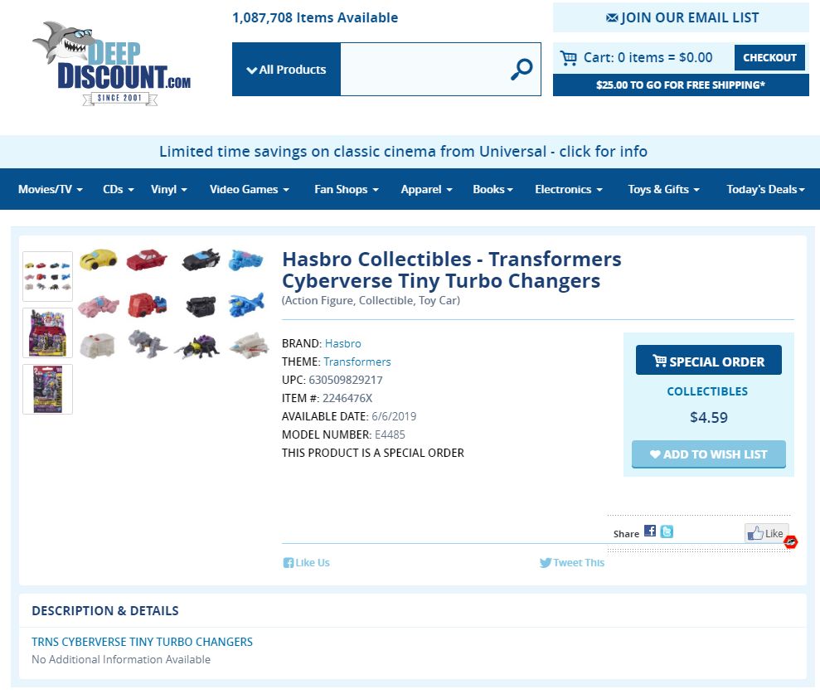Click the thumbs-up Like button

click(766, 533)
